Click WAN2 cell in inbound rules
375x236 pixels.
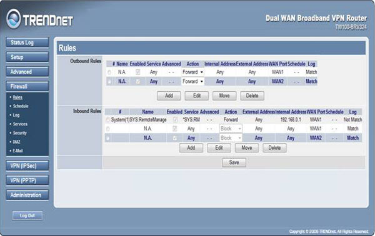click(316, 138)
